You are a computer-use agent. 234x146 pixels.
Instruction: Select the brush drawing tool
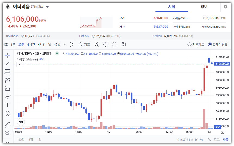pyautogui.click(x=7, y=97)
